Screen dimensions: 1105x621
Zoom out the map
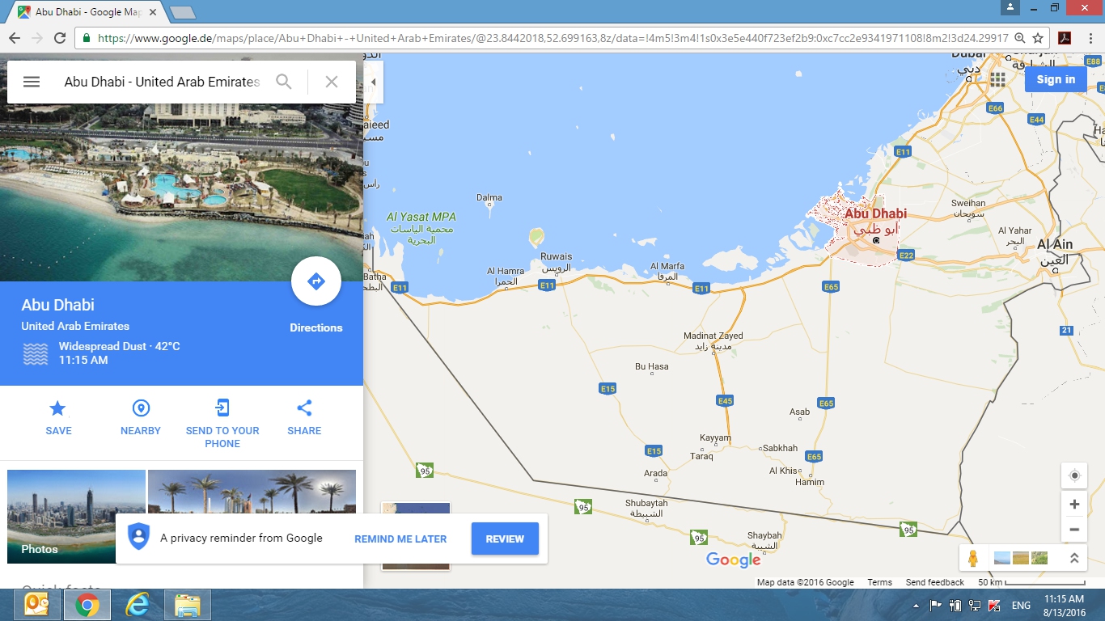1074,530
